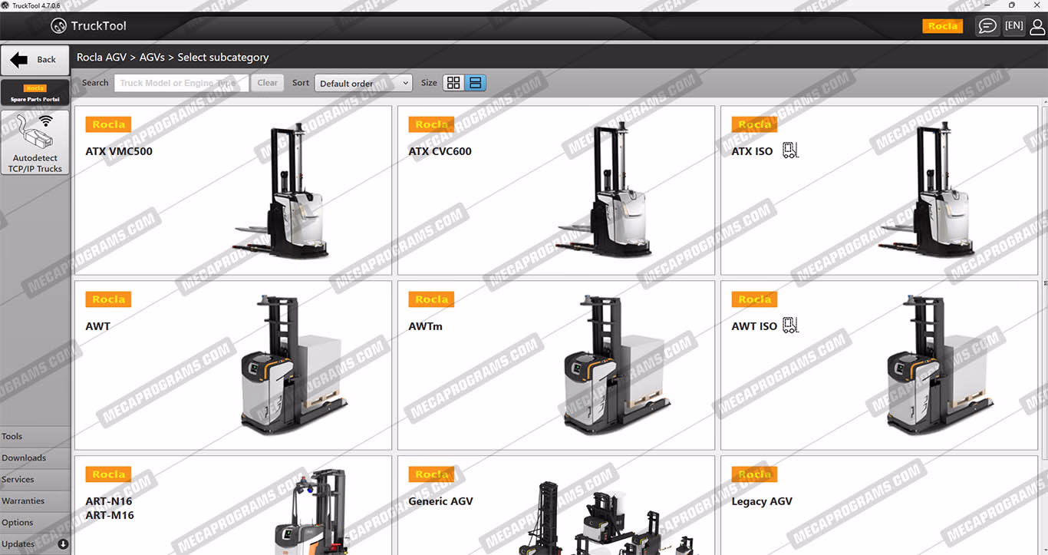Restore the TruckTool window size
1048x555 pixels.
pyautogui.click(x=1012, y=5)
